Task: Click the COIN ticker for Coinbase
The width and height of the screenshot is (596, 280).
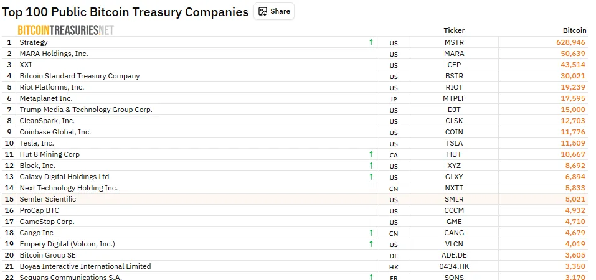Action: (454, 132)
